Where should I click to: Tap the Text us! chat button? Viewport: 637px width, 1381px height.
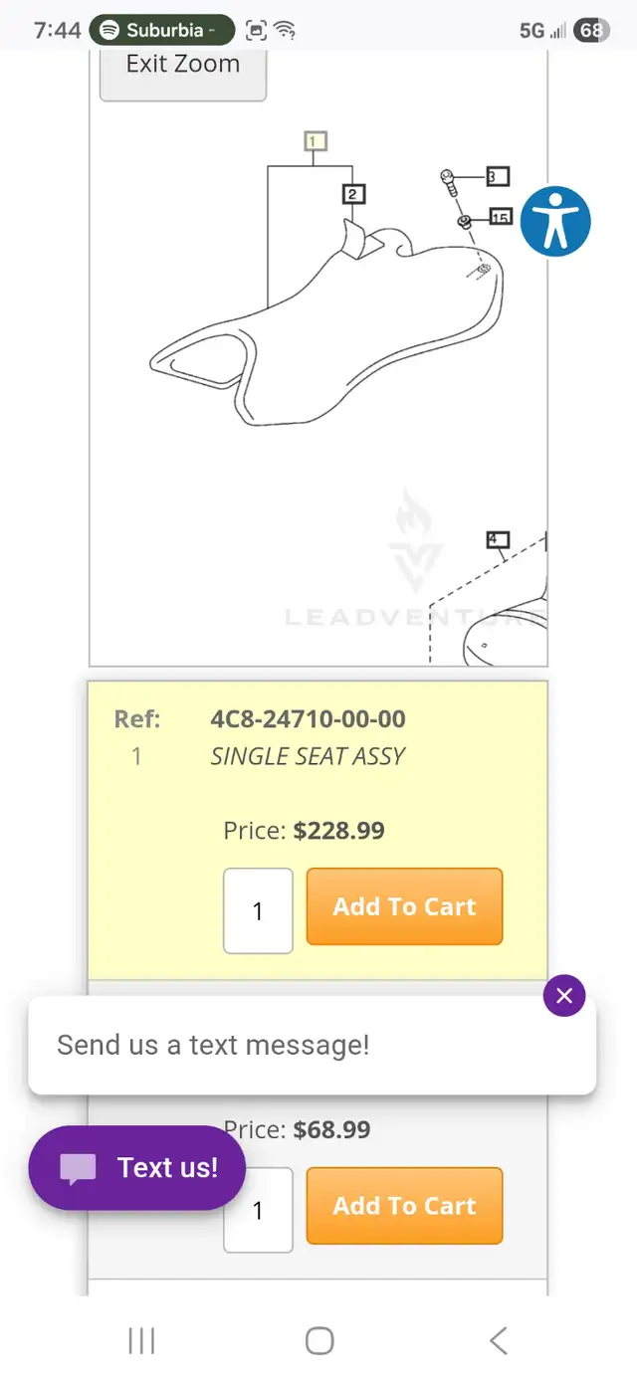137,1168
